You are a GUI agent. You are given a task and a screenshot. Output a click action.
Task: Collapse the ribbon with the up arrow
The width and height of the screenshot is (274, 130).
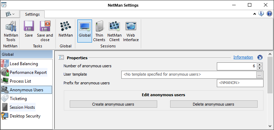[254, 14]
